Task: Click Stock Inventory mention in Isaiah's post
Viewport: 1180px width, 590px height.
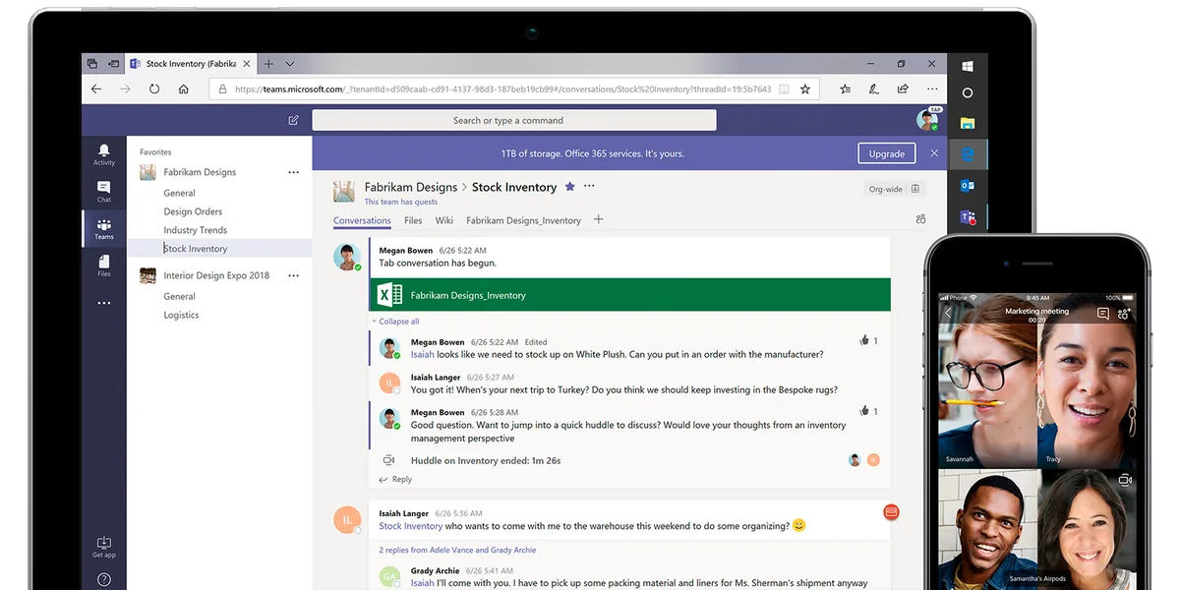Action: coord(411,526)
